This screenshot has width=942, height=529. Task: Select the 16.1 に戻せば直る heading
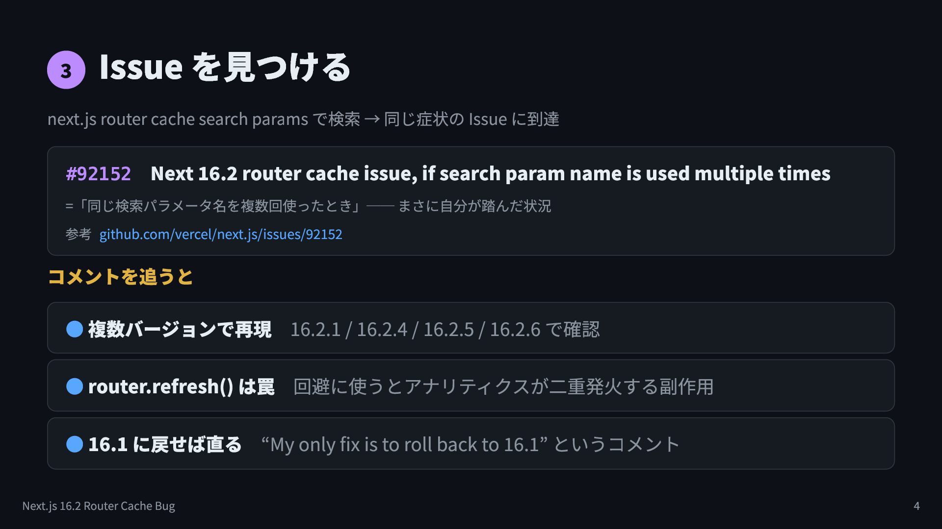(165, 444)
